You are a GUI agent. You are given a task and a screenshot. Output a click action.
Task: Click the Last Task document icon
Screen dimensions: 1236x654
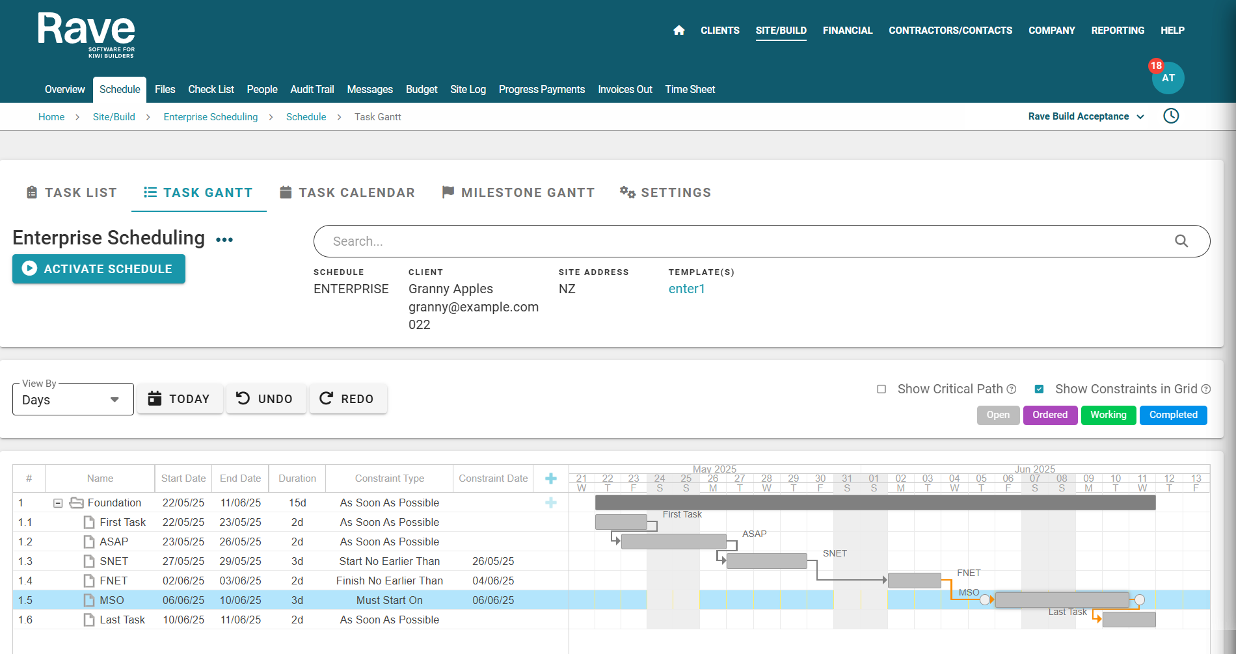(89, 620)
